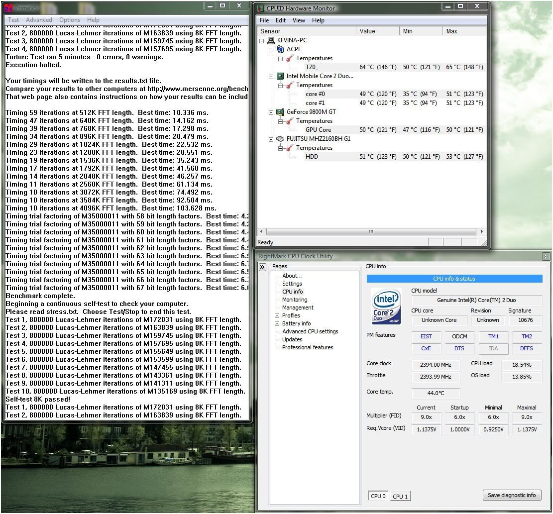Open the Management page
The image size is (553, 514).
[x=298, y=308]
